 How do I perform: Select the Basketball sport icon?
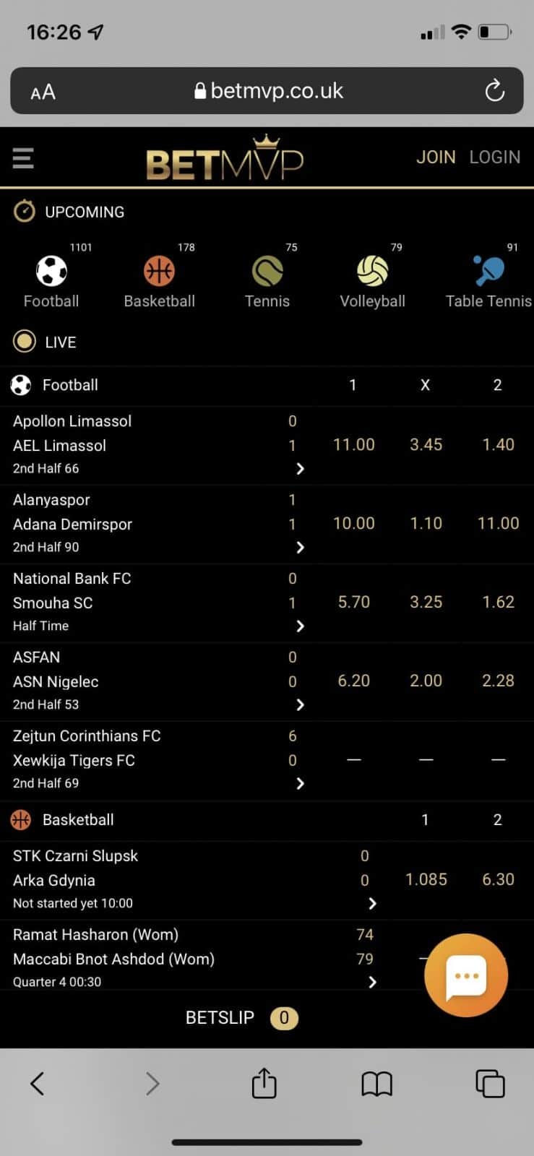(x=159, y=272)
